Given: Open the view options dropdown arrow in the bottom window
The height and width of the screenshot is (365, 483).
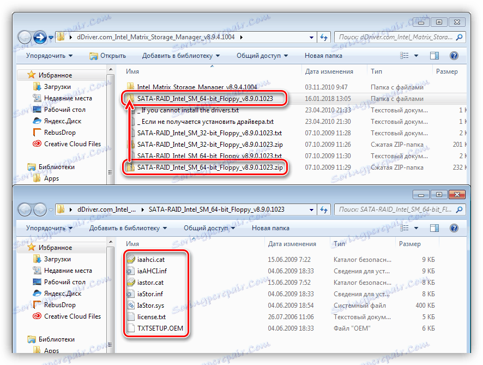Looking at the screenshot, I should (416, 228).
